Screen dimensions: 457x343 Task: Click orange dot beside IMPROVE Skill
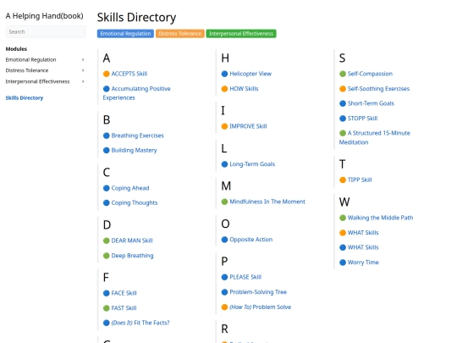(x=224, y=126)
